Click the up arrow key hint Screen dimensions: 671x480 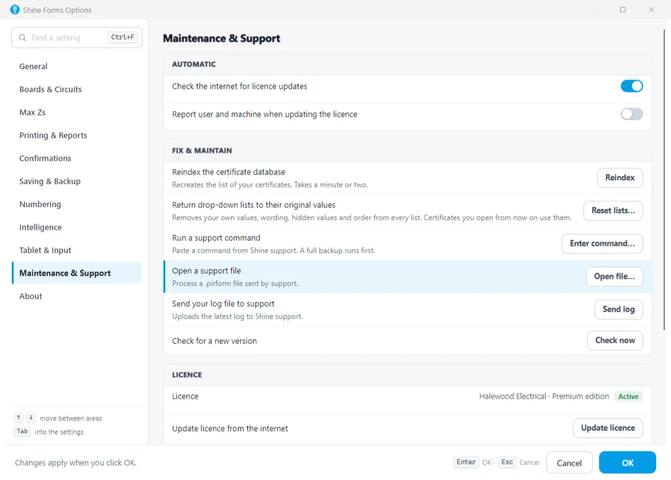tap(19, 418)
